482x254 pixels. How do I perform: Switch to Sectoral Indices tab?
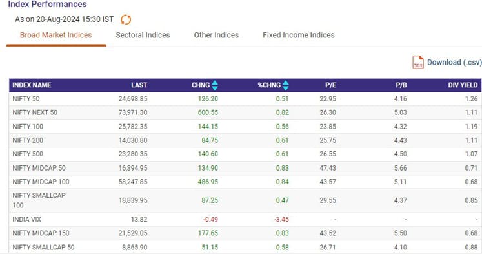[x=143, y=35]
